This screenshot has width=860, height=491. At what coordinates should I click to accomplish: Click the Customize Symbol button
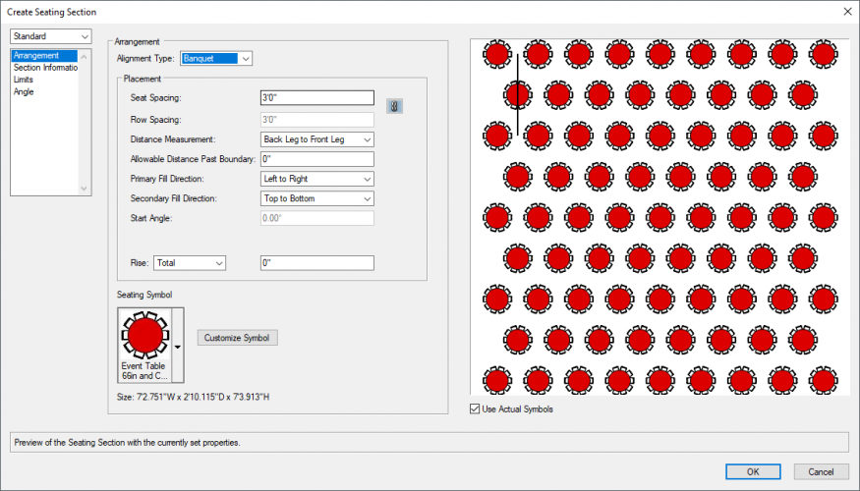238,338
